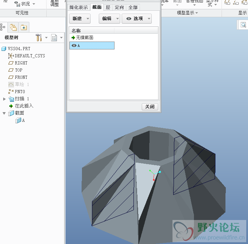The width and height of the screenshot is (248, 244).
Task: Click the 名称 column header
Action: click(x=92, y=30)
